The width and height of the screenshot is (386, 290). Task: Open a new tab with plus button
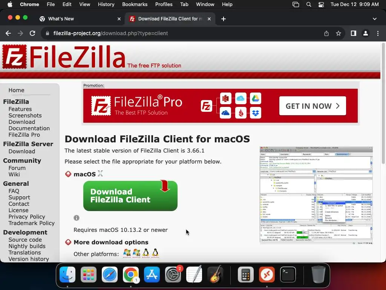[x=223, y=19]
